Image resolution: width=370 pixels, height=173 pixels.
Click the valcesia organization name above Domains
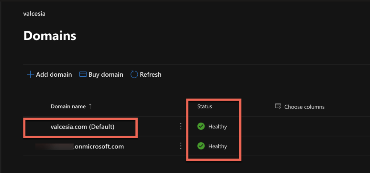[x=34, y=14]
